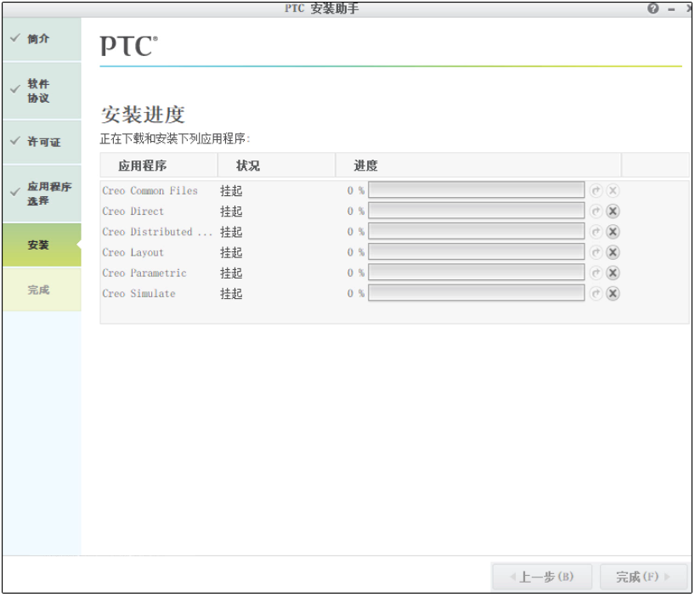695x597 pixels.
Task: Open the 应用程序选择 step in sidebar
Action: pyautogui.click(x=42, y=194)
